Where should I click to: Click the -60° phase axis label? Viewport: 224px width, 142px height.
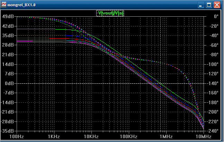coord(214,45)
